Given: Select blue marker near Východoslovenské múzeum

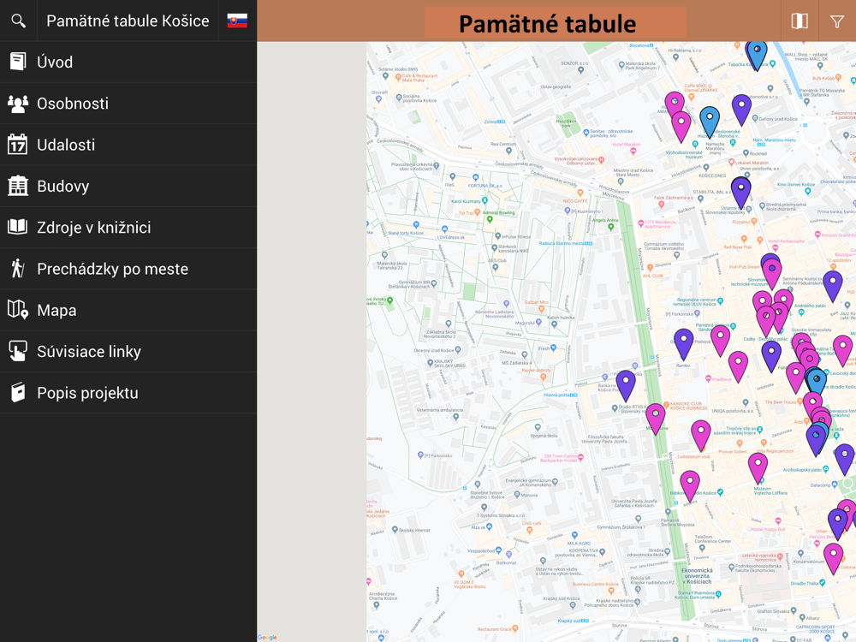Looking at the screenshot, I should (709, 122).
